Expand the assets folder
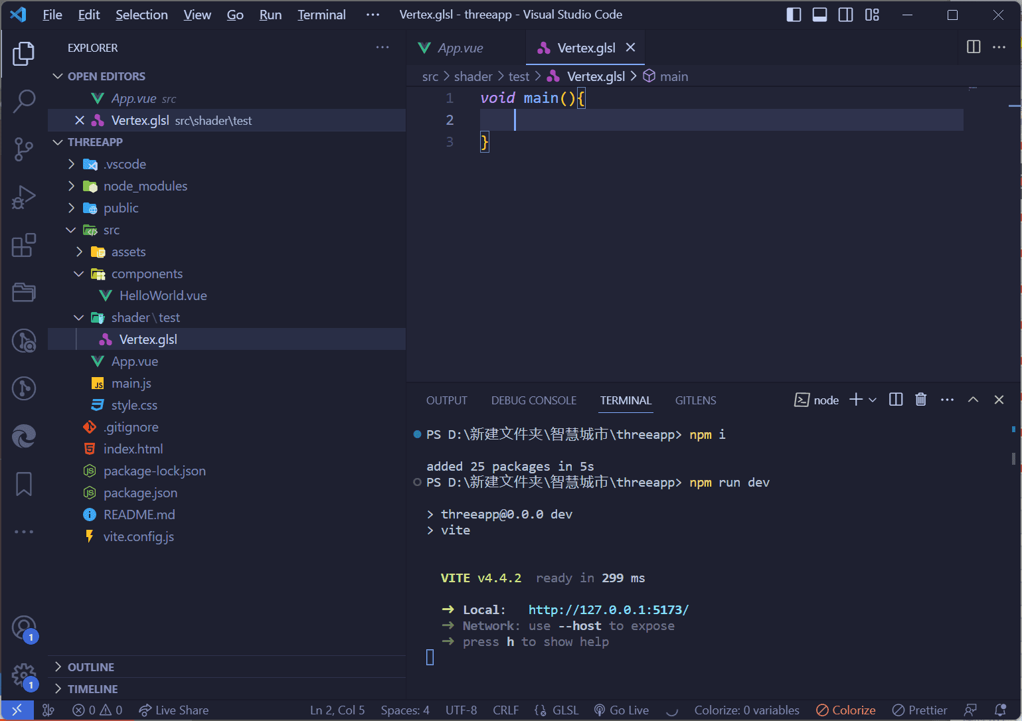Viewport: 1022px width, 721px height. click(80, 252)
